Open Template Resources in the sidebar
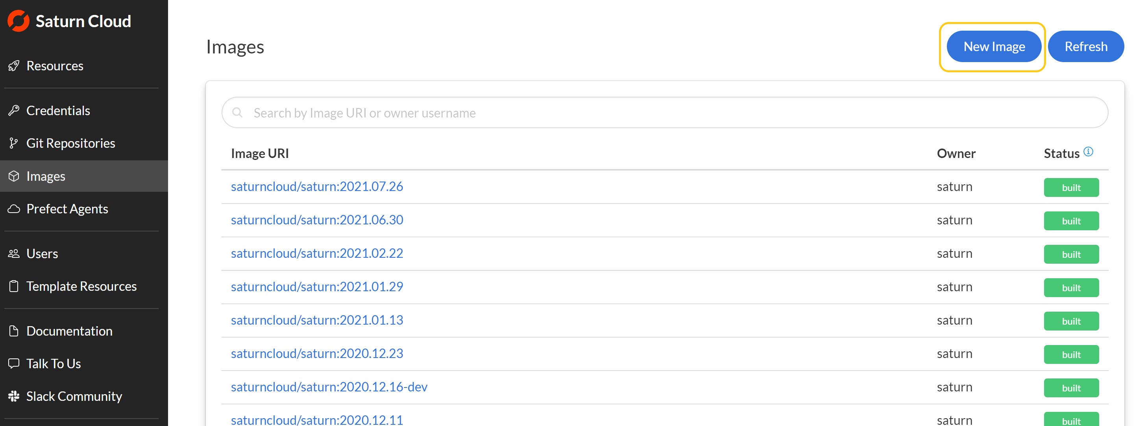 click(81, 286)
